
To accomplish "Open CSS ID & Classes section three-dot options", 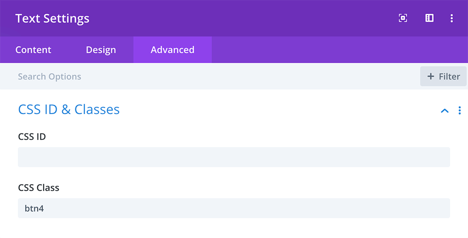I will (x=460, y=110).
